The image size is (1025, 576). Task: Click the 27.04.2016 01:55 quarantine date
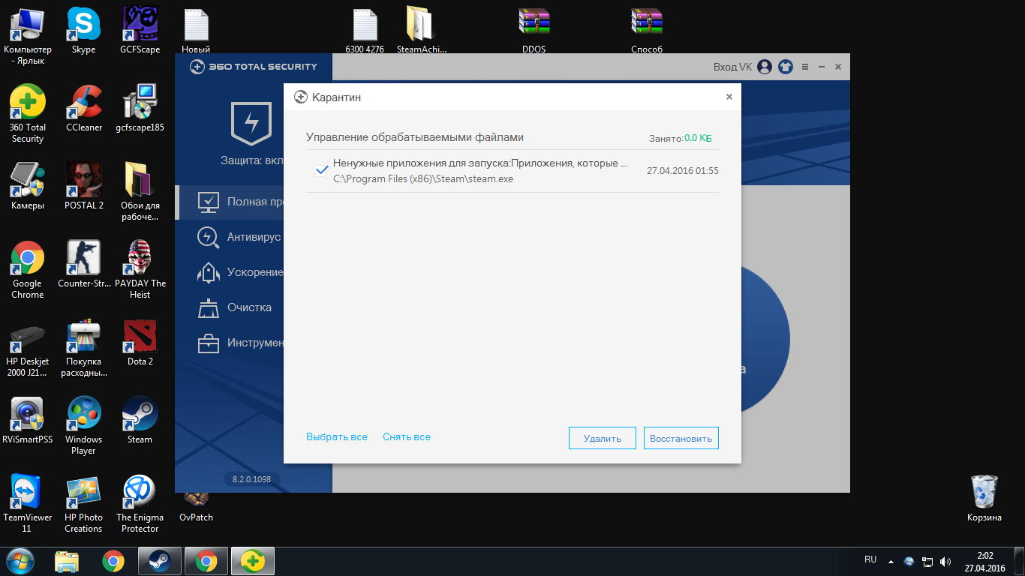(683, 171)
